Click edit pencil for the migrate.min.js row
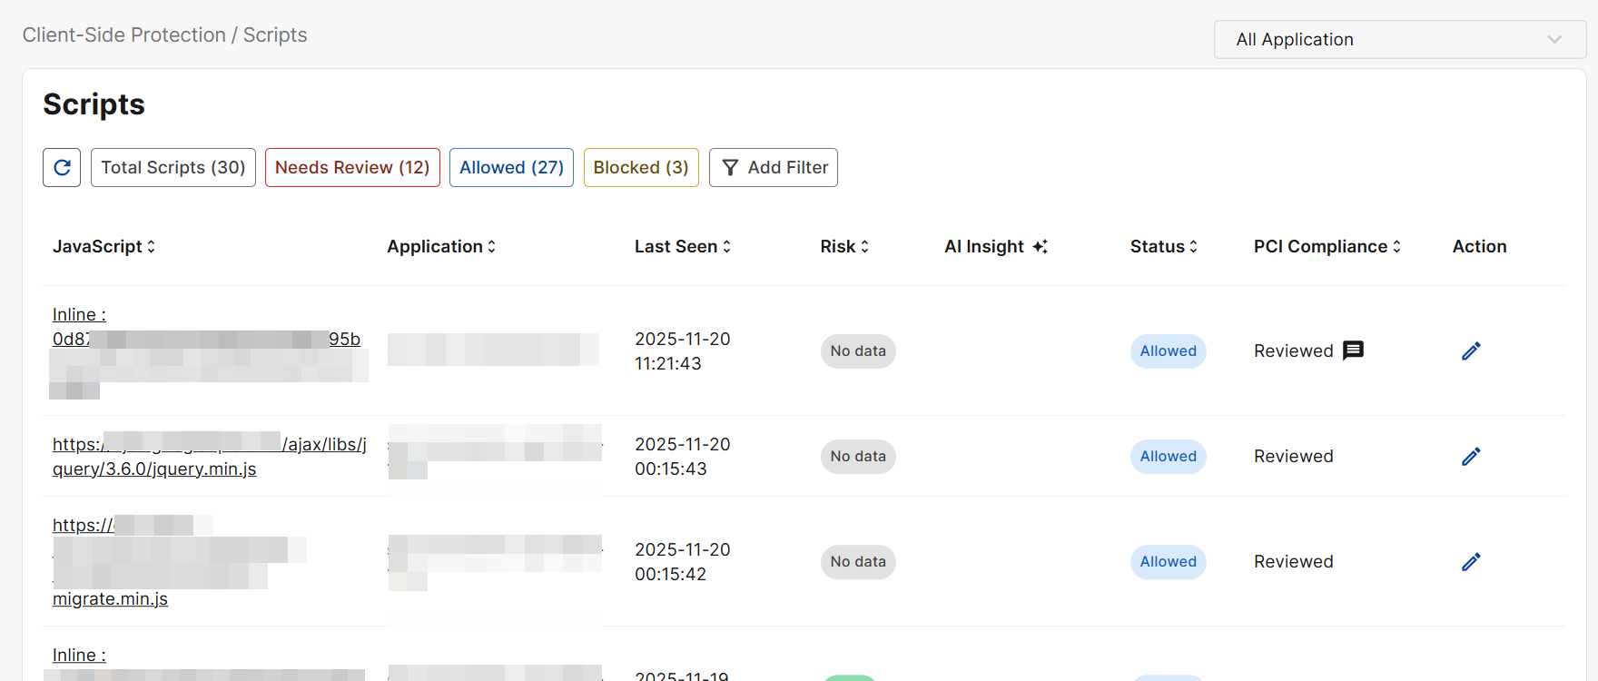The height and width of the screenshot is (681, 1598). click(x=1471, y=562)
